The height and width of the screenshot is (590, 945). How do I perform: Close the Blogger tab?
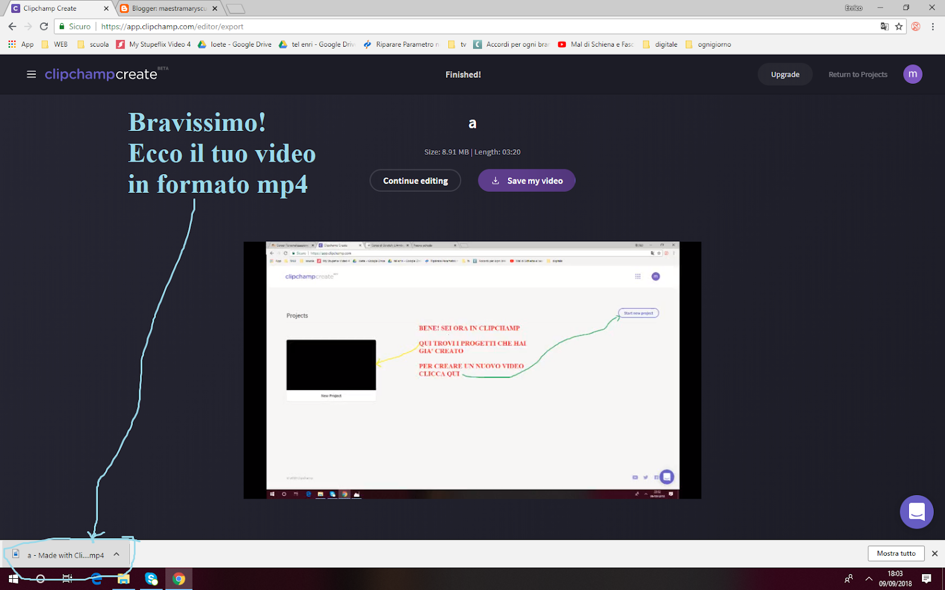tap(215, 8)
